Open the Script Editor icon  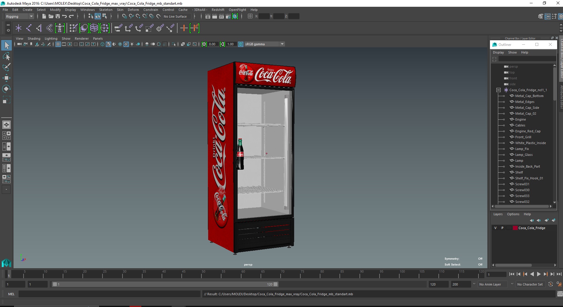click(559, 294)
